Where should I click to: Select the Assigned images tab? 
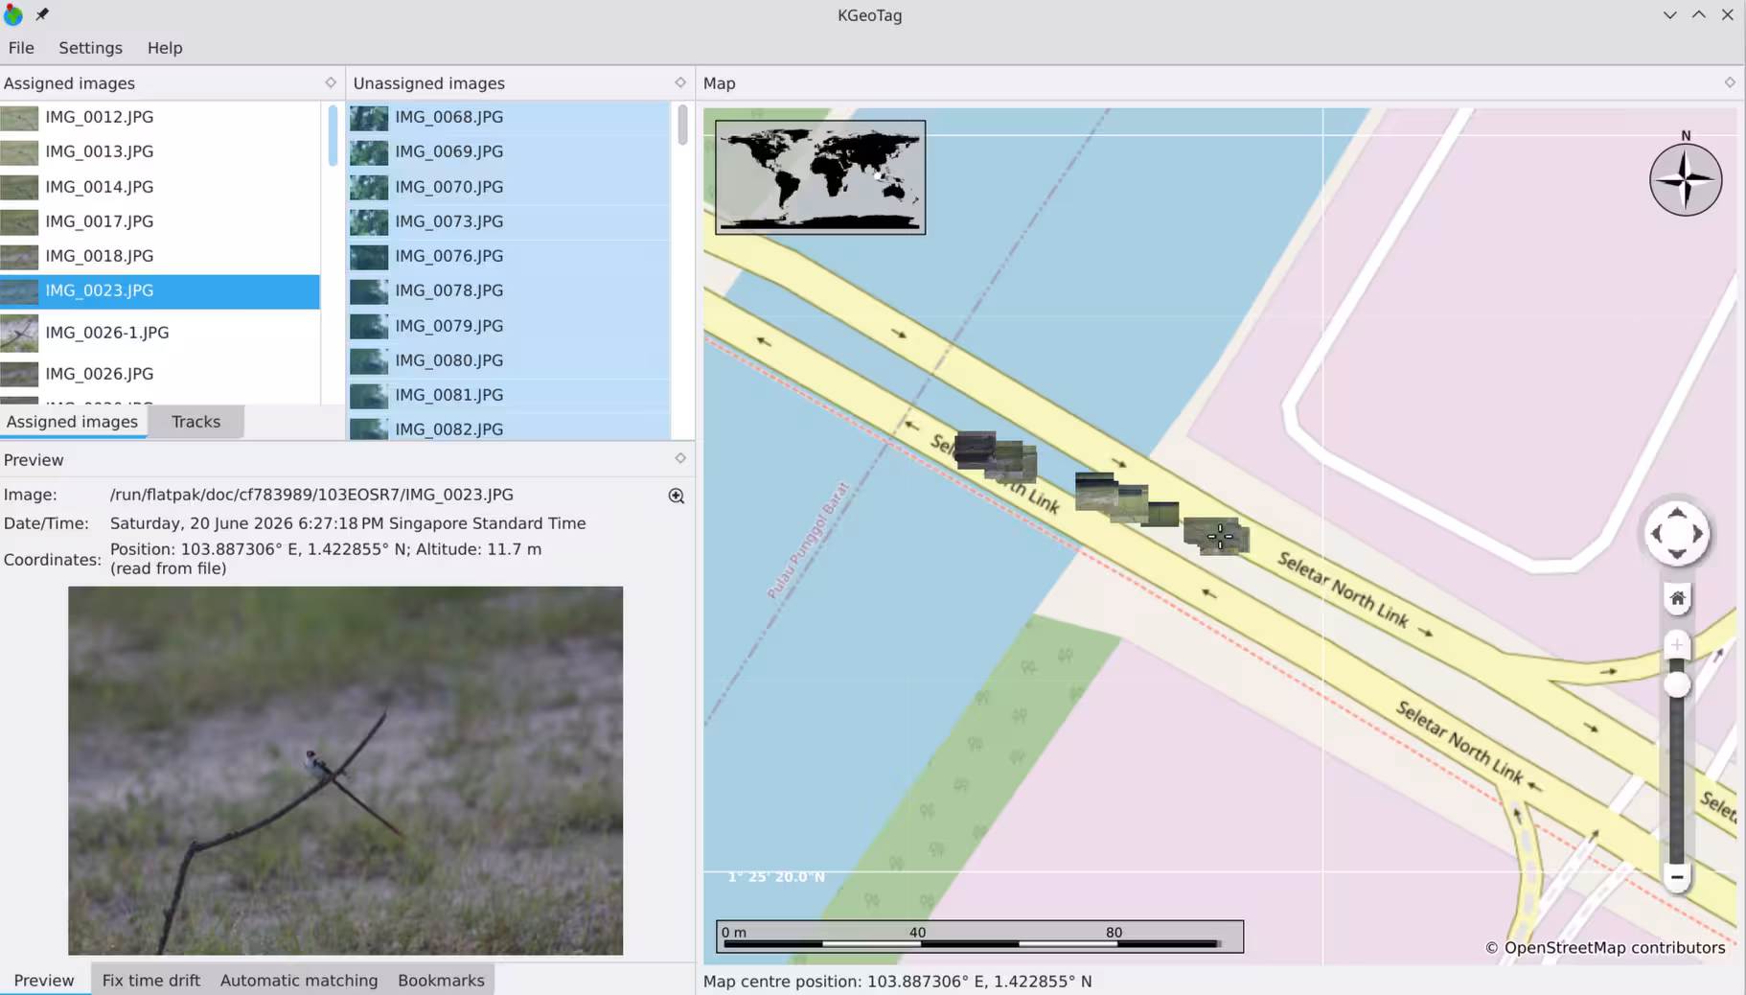73,422
